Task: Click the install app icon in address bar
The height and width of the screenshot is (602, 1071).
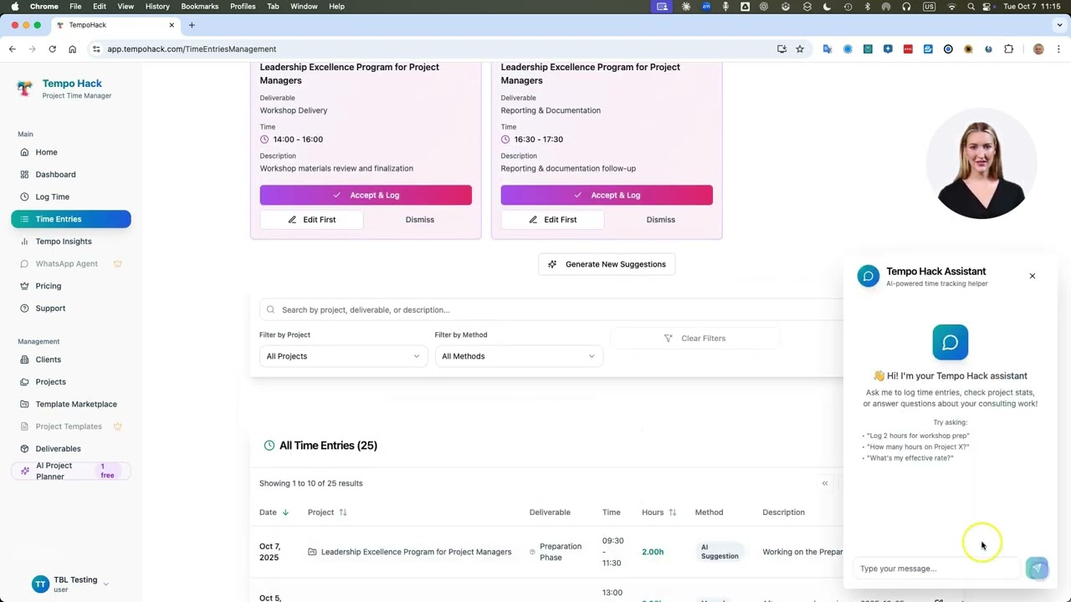Action: coord(781,49)
